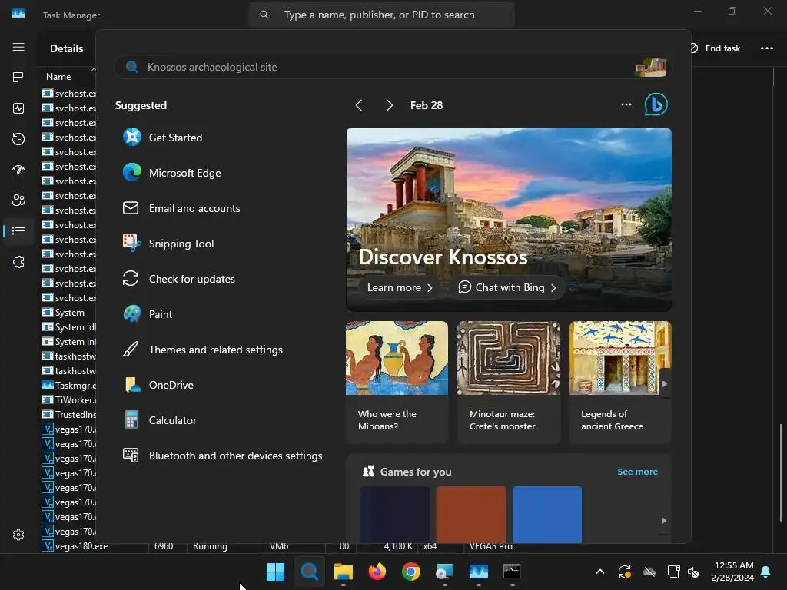Show more Knossos story cards arrow

[665, 383]
